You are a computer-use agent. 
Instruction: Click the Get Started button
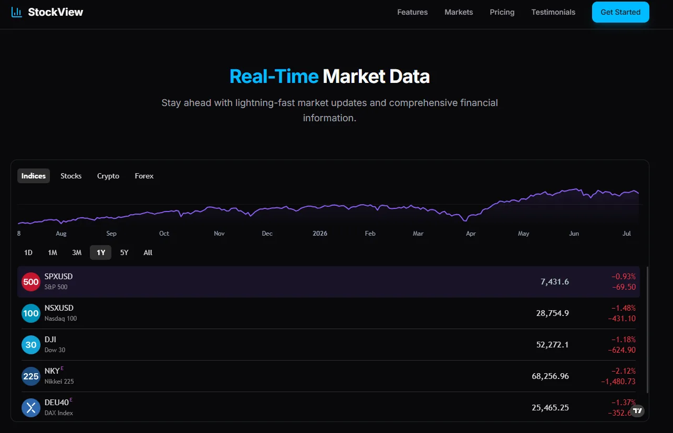point(620,12)
